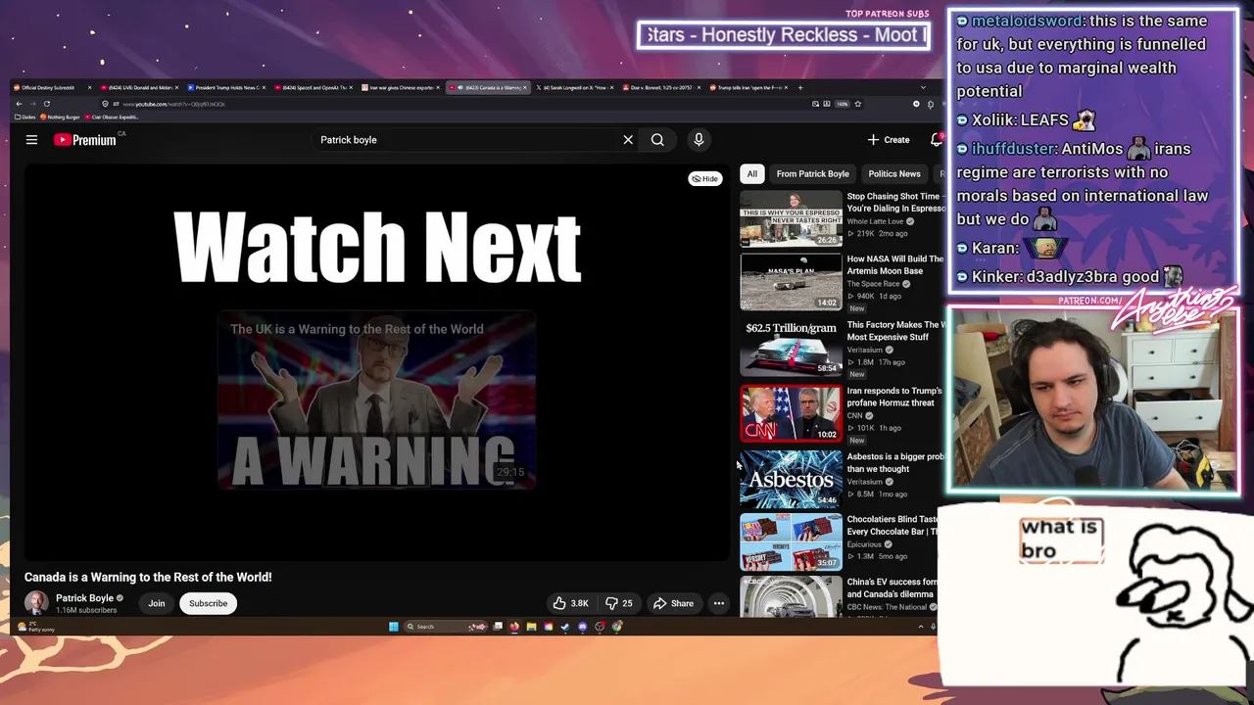Like the video with 3.8K likes
Screen dimensions: 1254x705
point(570,603)
